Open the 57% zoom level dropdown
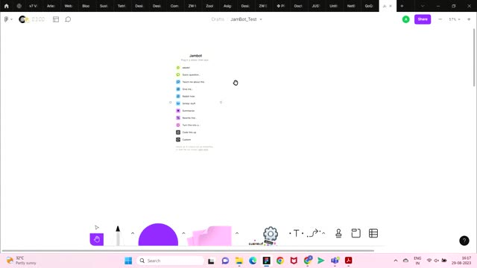Screen dimensions: 477x268 pyautogui.click(x=455, y=19)
